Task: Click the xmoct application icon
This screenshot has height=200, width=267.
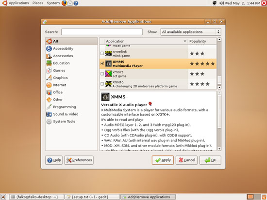Action: (108, 74)
